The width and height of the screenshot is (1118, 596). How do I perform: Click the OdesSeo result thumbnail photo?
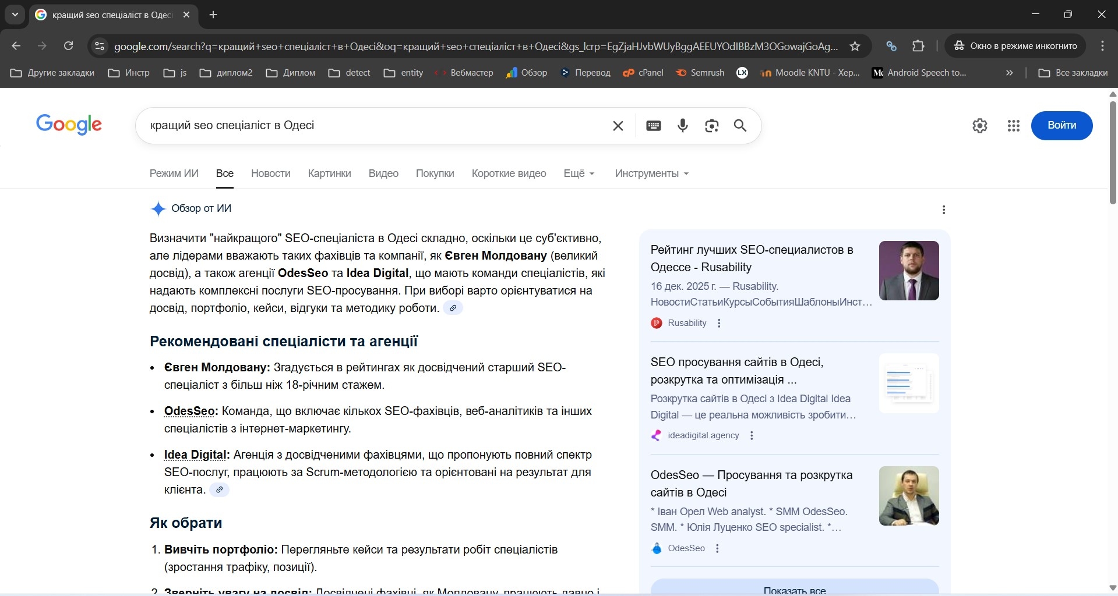tap(908, 496)
